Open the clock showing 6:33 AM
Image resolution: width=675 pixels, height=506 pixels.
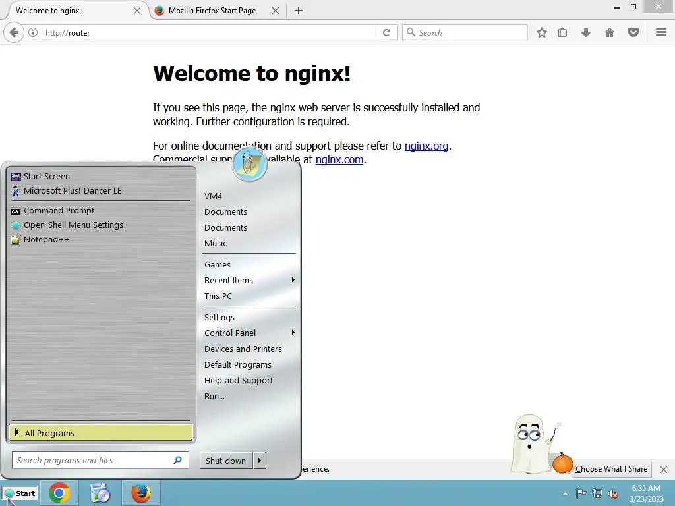click(x=646, y=493)
